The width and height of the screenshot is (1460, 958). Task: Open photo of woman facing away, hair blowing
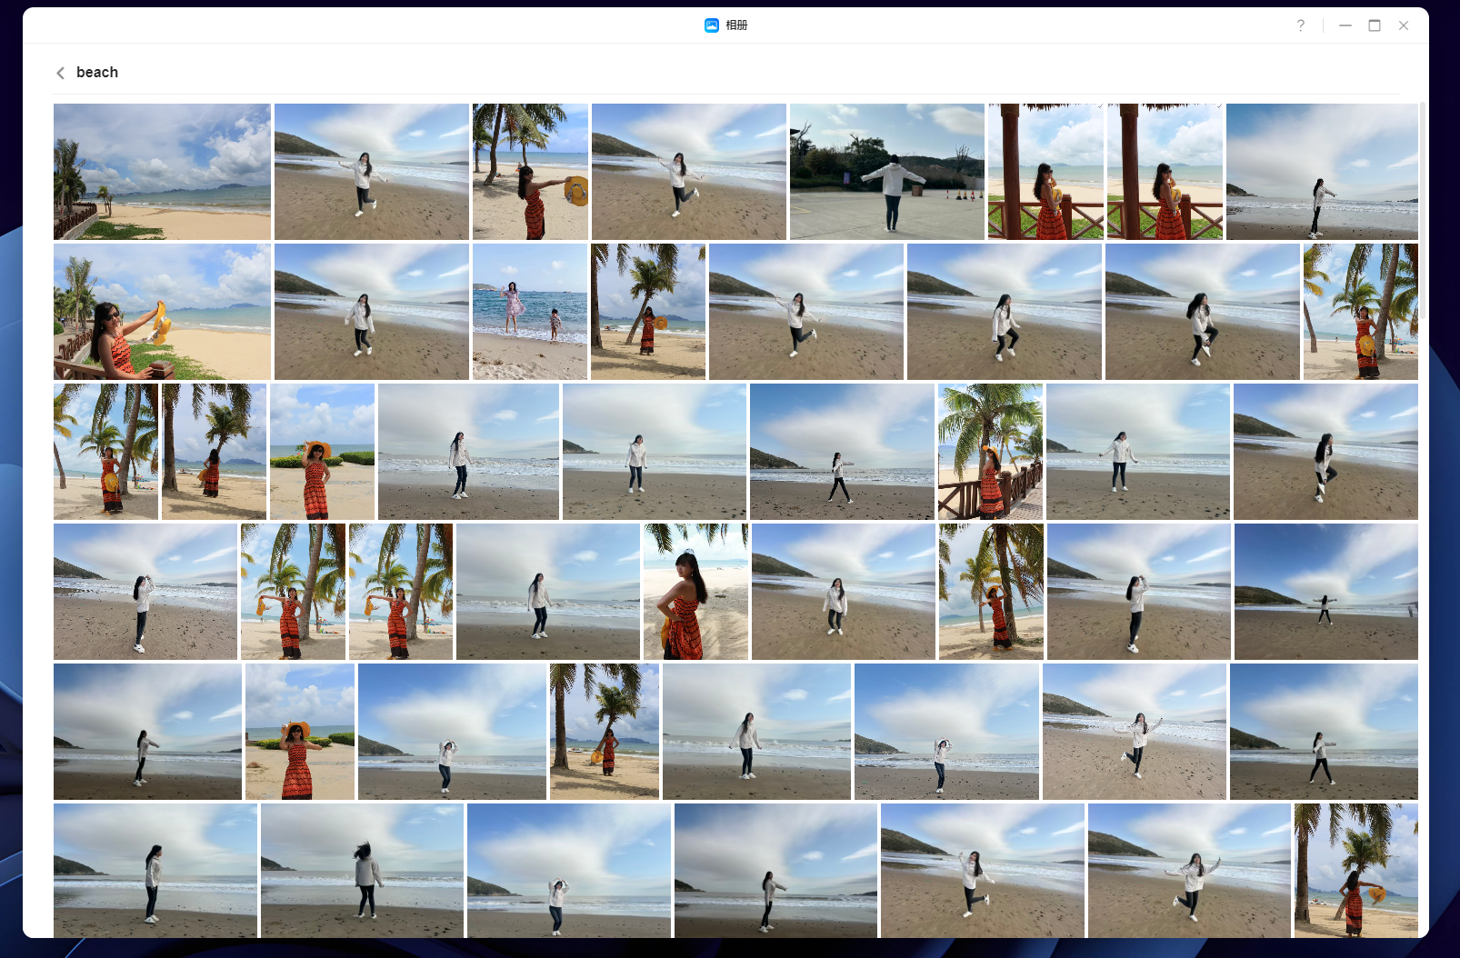pos(362,871)
